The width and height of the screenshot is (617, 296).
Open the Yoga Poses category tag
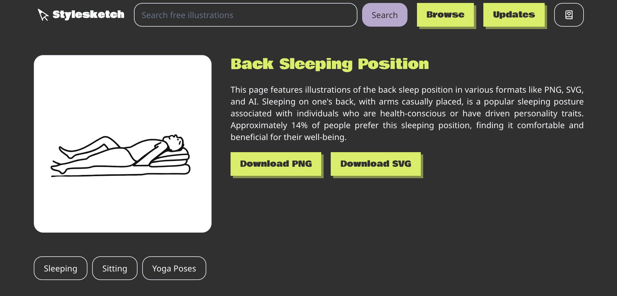point(174,268)
